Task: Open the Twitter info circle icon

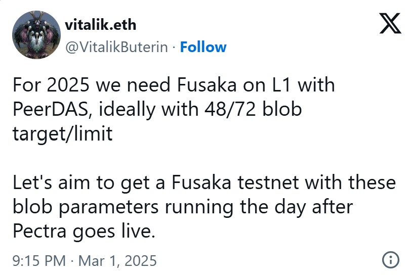Action: pos(390,260)
